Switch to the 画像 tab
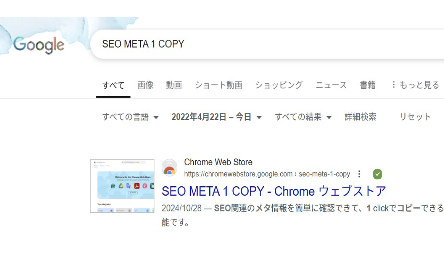Image resolution: width=444 pixels, height=277 pixels. pos(145,85)
